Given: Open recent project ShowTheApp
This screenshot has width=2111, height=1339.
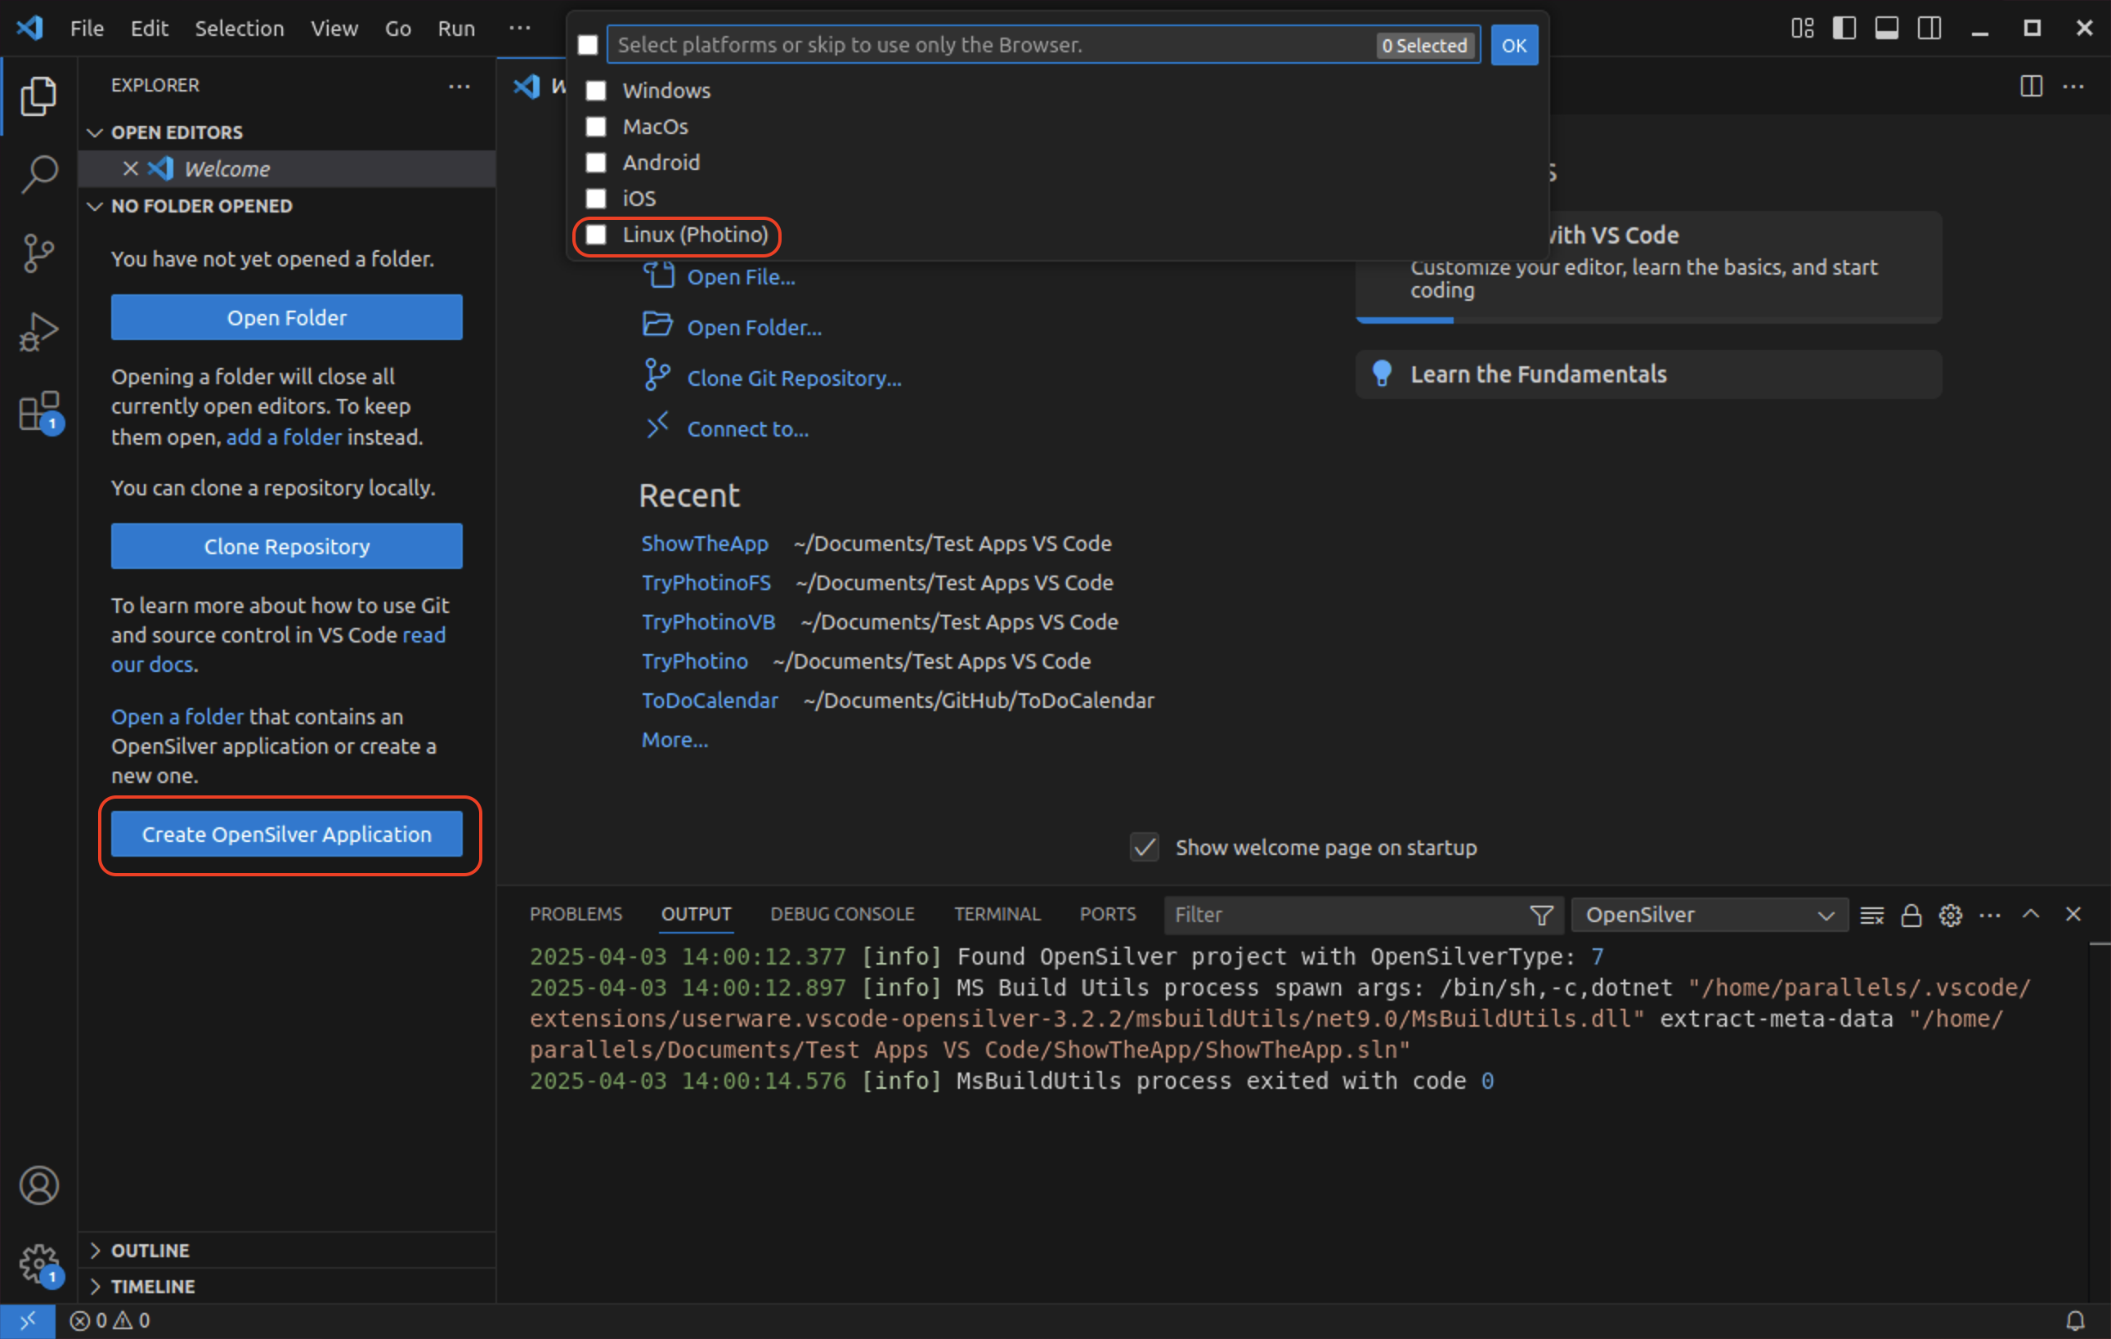Looking at the screenshot, I should [x=705, y=544].
